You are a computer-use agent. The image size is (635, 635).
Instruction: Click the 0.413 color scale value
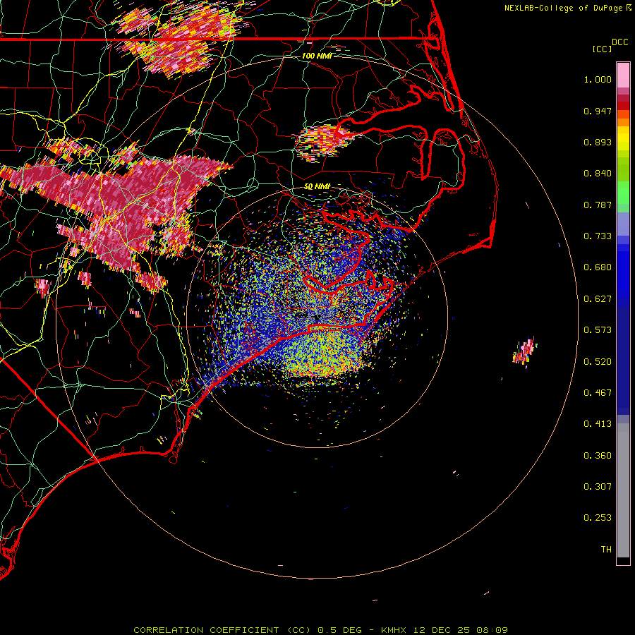point(598,424)
